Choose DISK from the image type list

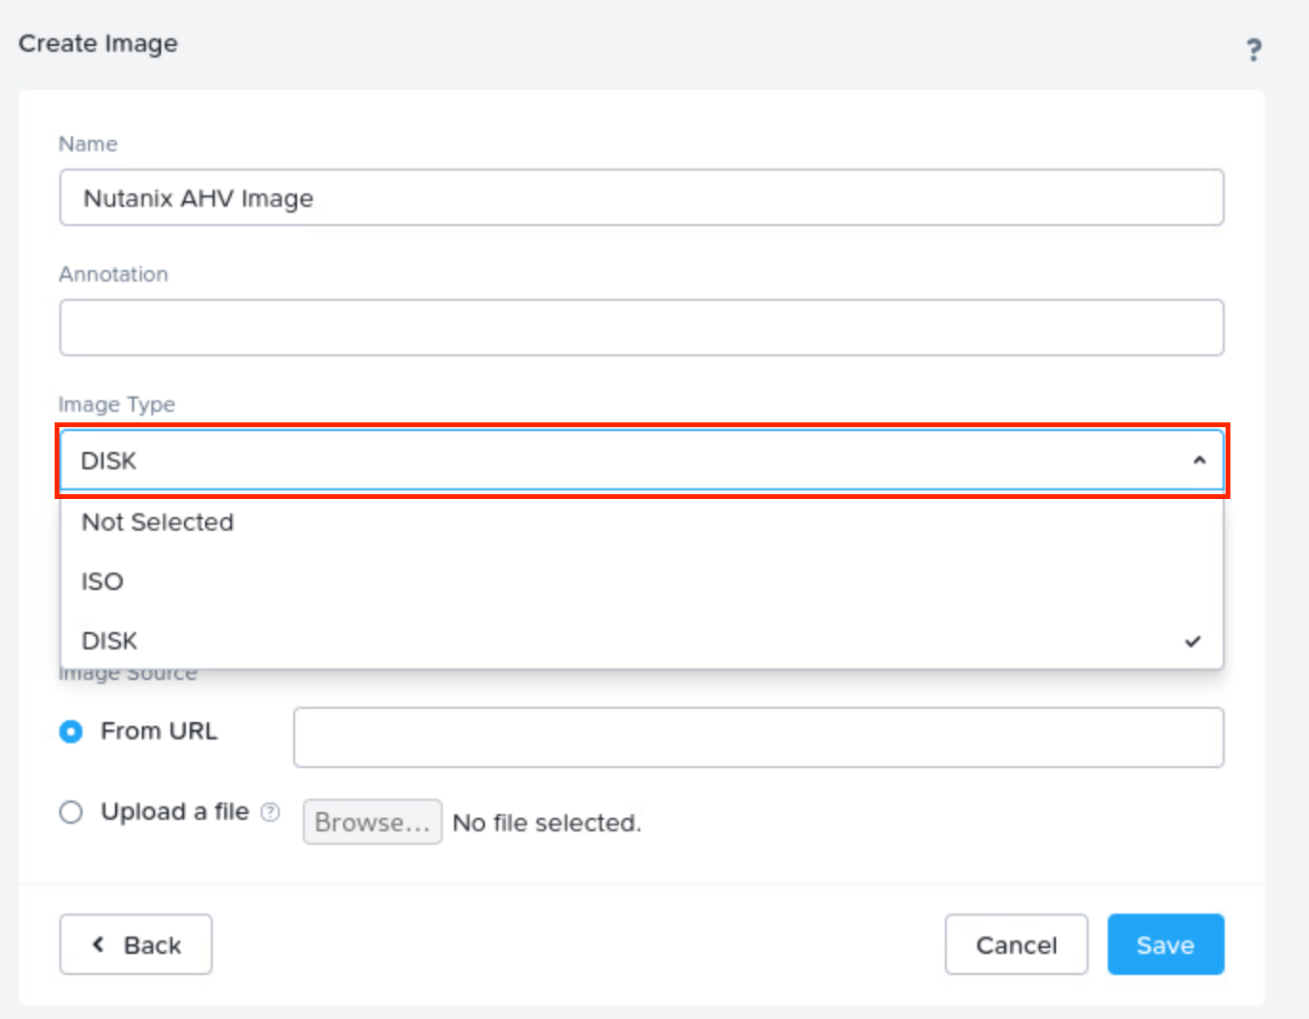coord(110,641)
